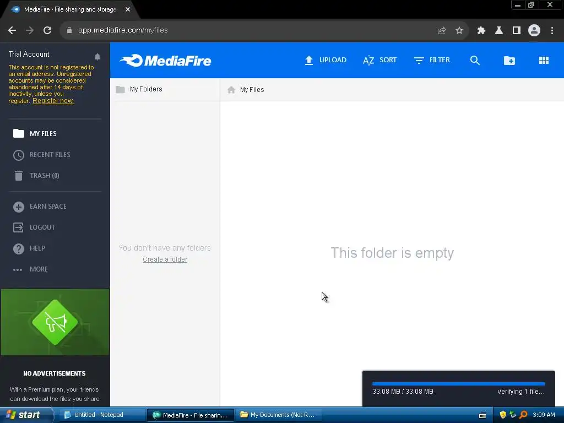Viewport: 564px width, 423px height.
Task: Click the network tray icon
Action: [513, 415]
